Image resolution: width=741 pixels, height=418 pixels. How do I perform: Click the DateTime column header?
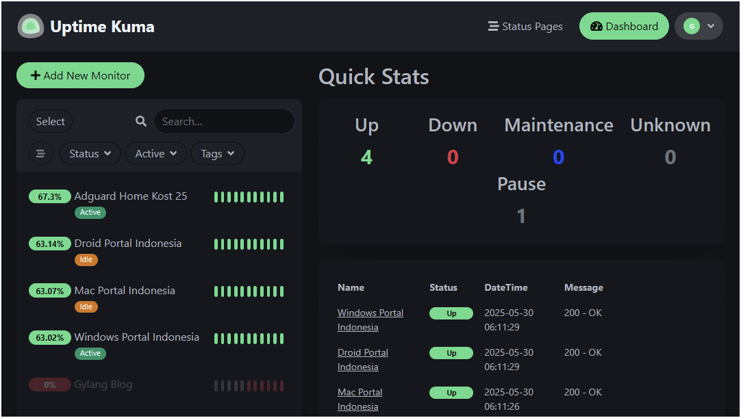click(506, 287)
